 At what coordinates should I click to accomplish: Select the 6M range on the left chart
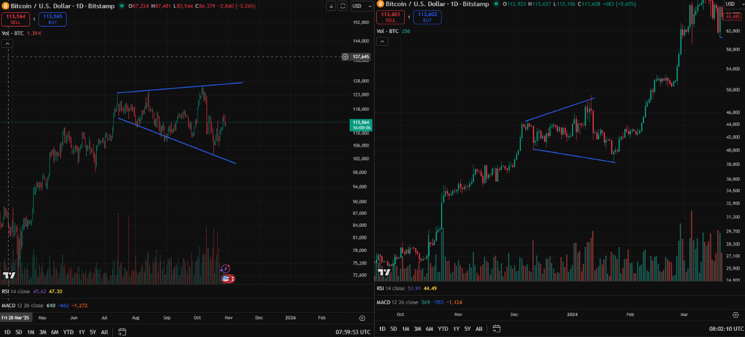point(54,332)
